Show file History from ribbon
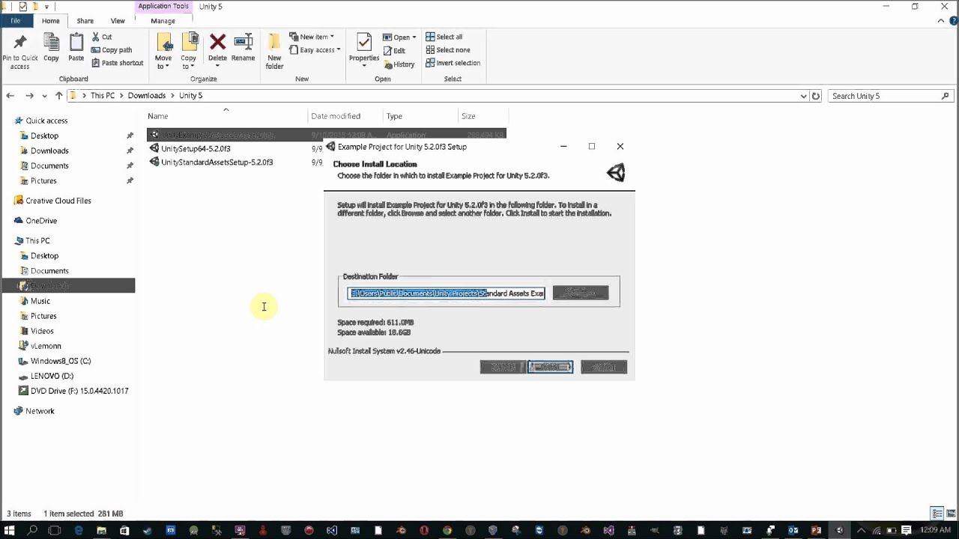Image resolution: width=959 pixels, height=539 pixels. (399, 64)
